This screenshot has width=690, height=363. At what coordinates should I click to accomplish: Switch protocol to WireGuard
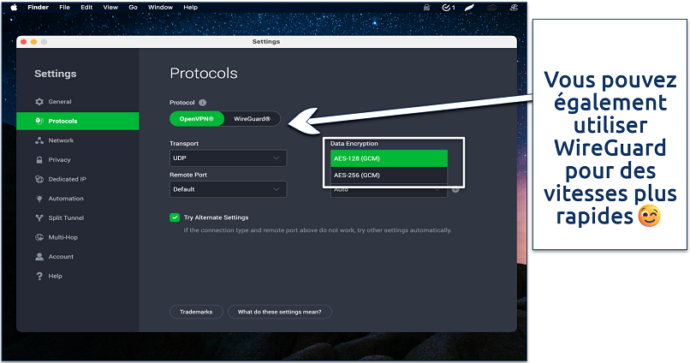[x=252, y=119]
